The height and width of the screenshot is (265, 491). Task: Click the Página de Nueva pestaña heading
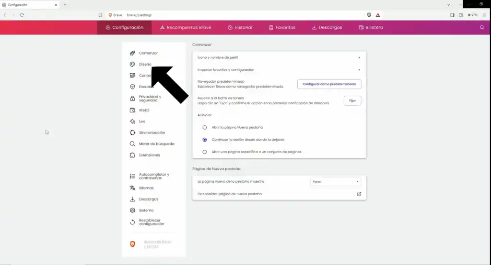pos(216,169)
